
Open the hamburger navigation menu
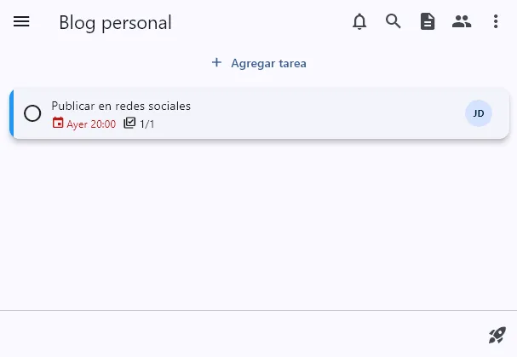click(21, 22)
